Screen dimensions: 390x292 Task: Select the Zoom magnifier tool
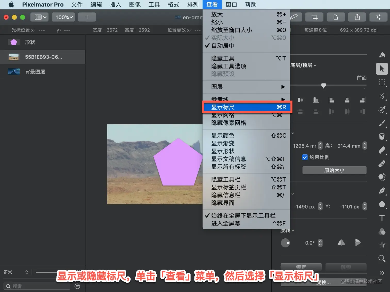coord(382,258)
